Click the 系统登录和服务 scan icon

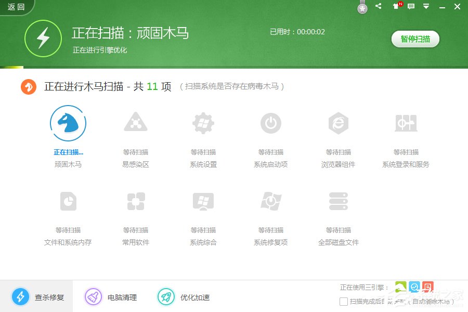(x=406, y=123)
